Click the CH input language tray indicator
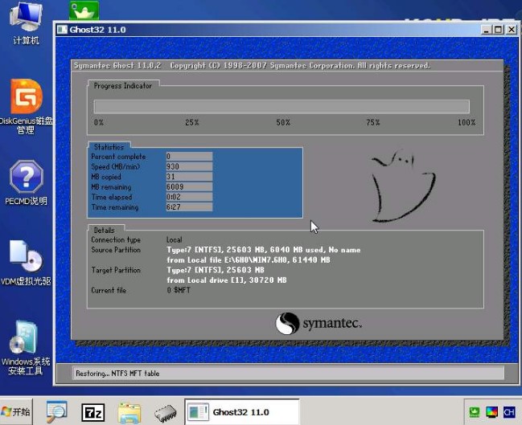This screenshot has width=522, height=425. (x=508, y=412)
